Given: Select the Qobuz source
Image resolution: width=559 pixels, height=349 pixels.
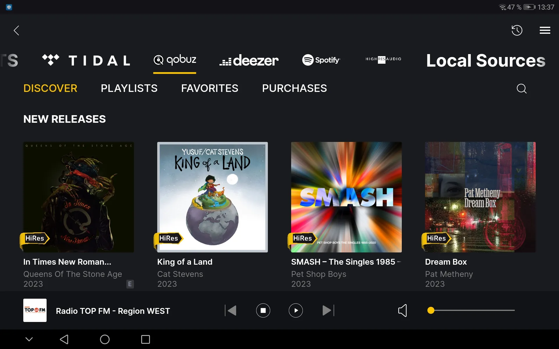Looking at the screenshot, I should tap(175, 60).
